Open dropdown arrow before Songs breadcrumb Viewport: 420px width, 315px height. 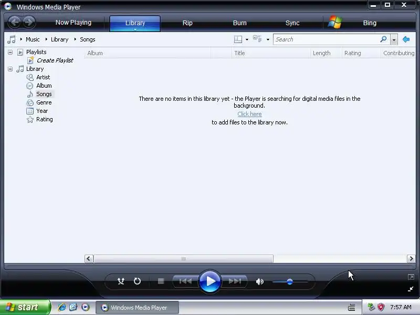pos(75,39)
